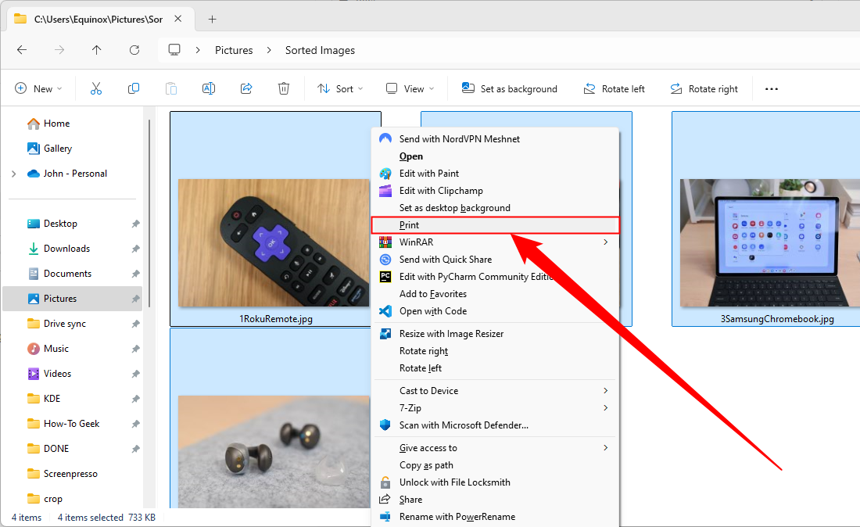Image resolution: width=860 pixels, height=527 pixels.
Task: Click the Delete trash icon
Action: (284, 88)
